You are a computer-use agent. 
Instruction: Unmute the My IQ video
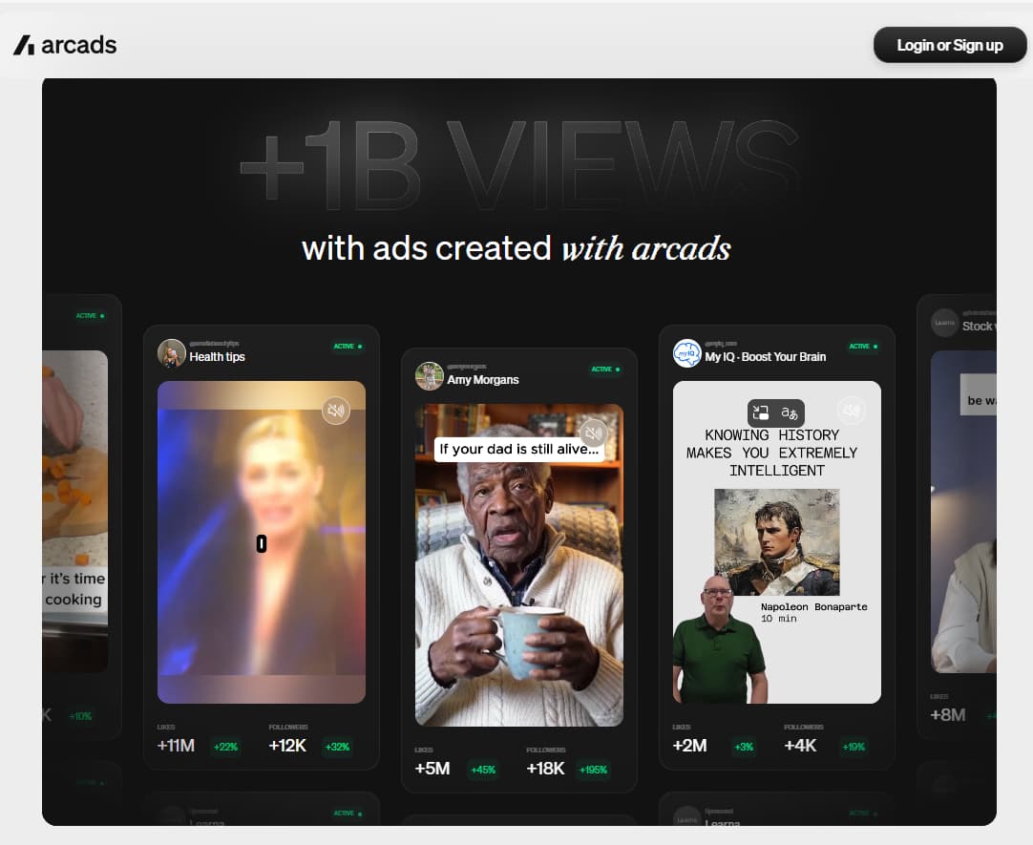pyautogui.click(x=852, y=411)
